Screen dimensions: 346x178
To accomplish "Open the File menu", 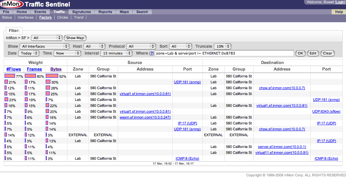I will [6, 12].
